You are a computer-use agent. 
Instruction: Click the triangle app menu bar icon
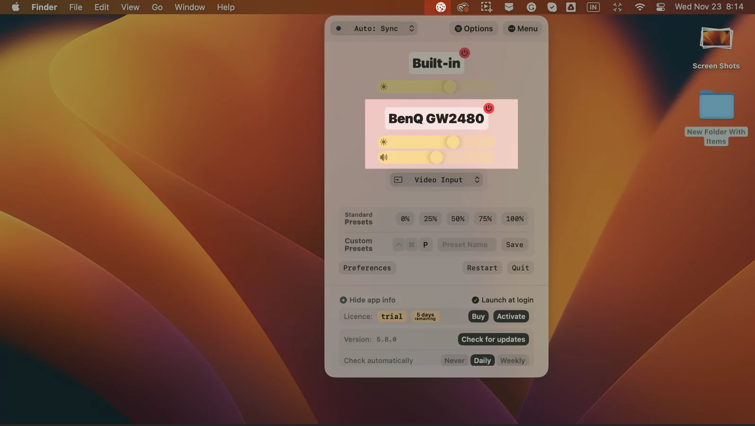coord(571,7)
